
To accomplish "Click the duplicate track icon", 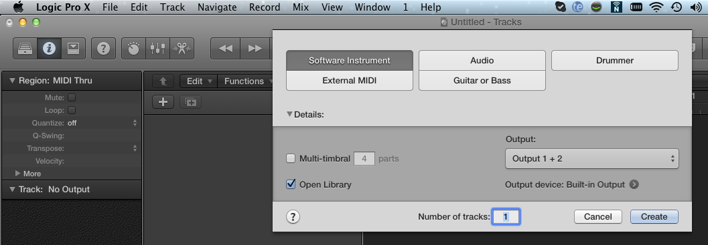I will click(x=190, y=102).
